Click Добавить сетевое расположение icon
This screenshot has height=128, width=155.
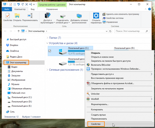(79, 16)
